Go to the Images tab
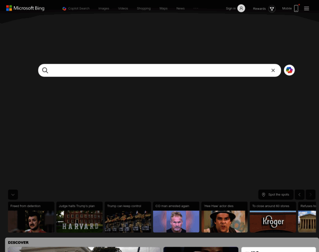Screen dimensions: 319x252 click(104, 8)
